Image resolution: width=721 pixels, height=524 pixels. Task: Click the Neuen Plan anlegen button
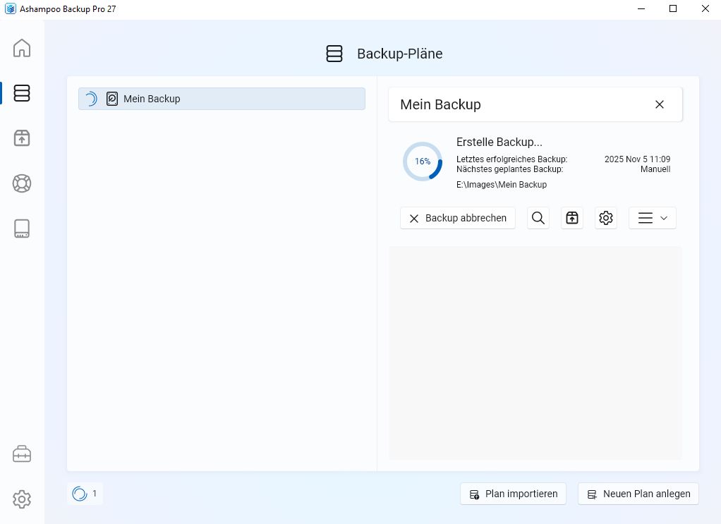click(638, 494)
